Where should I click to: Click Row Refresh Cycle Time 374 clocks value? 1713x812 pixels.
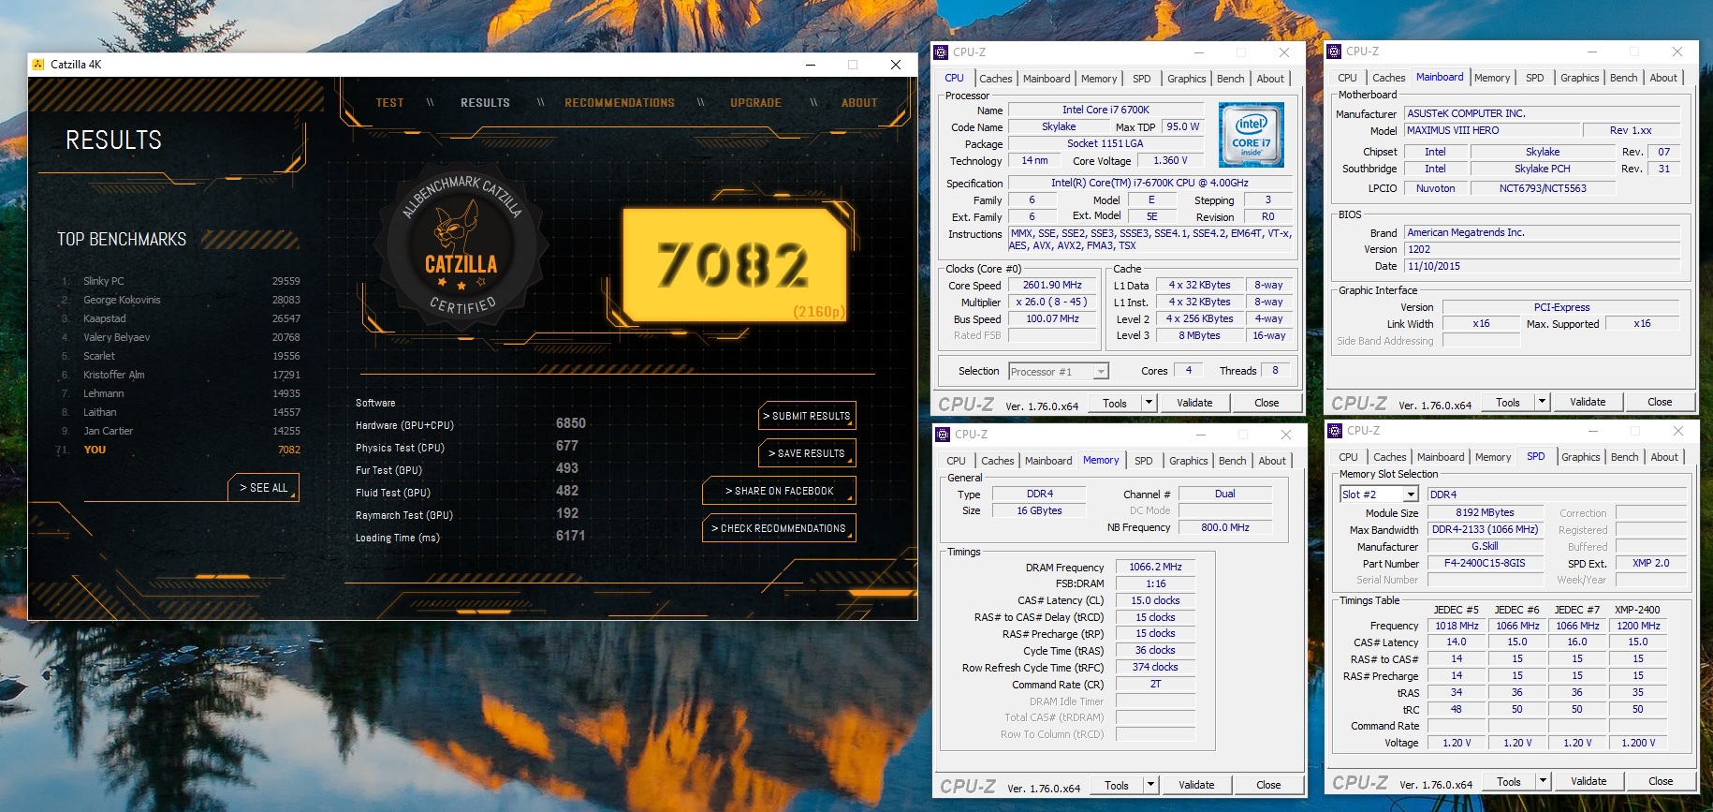click(x=1155, y=667)
